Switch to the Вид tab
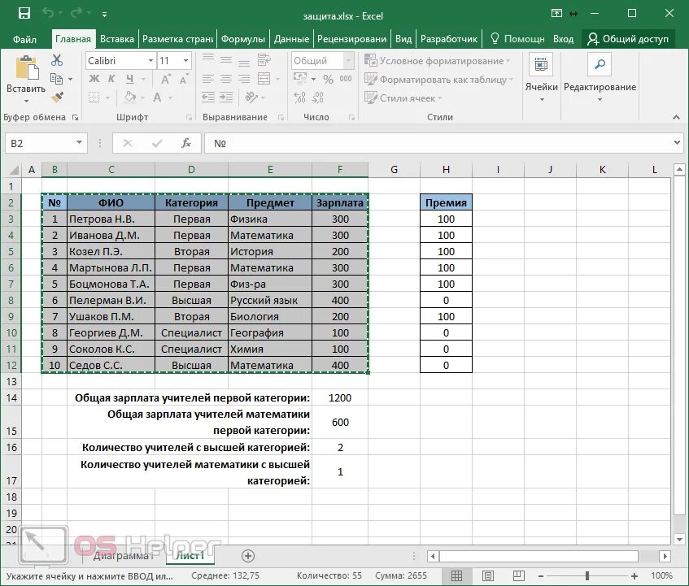 click(403, 39)
